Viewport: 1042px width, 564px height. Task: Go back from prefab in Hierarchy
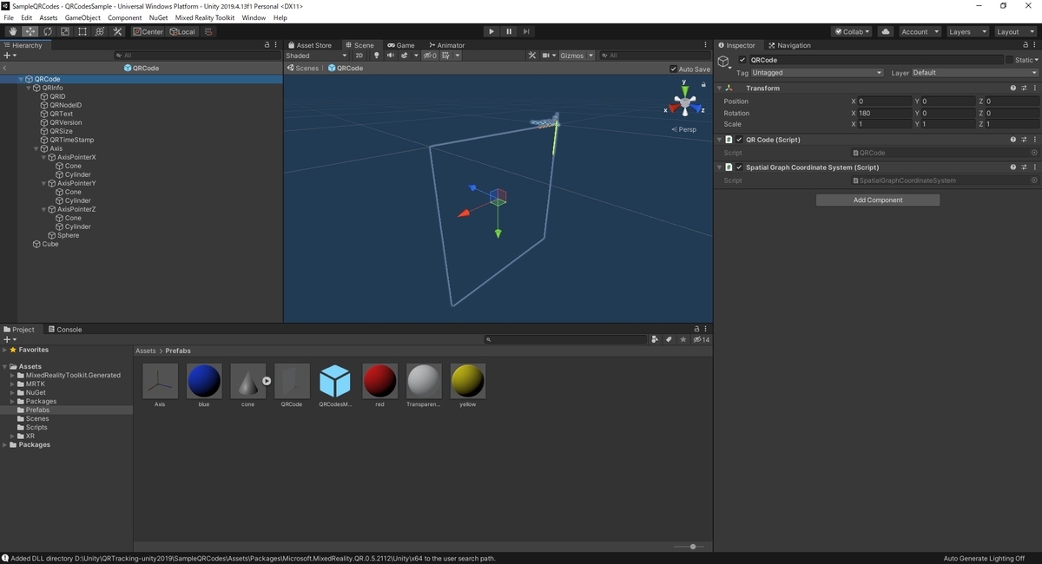point(4,68)
